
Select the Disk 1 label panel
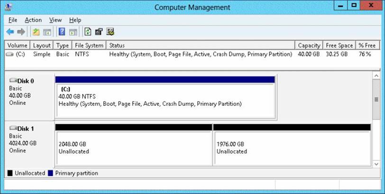click(x=28, y=143)
